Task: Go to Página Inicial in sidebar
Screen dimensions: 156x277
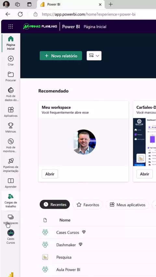Action: pyautogui.click(x=11, y=43)
